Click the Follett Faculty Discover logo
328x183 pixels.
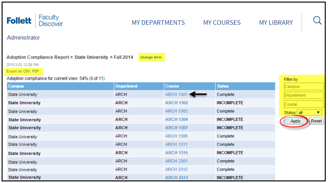pyautogui.click(x=35, y=21)
